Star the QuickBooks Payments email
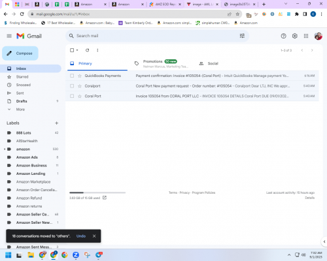 pos(80,76)
